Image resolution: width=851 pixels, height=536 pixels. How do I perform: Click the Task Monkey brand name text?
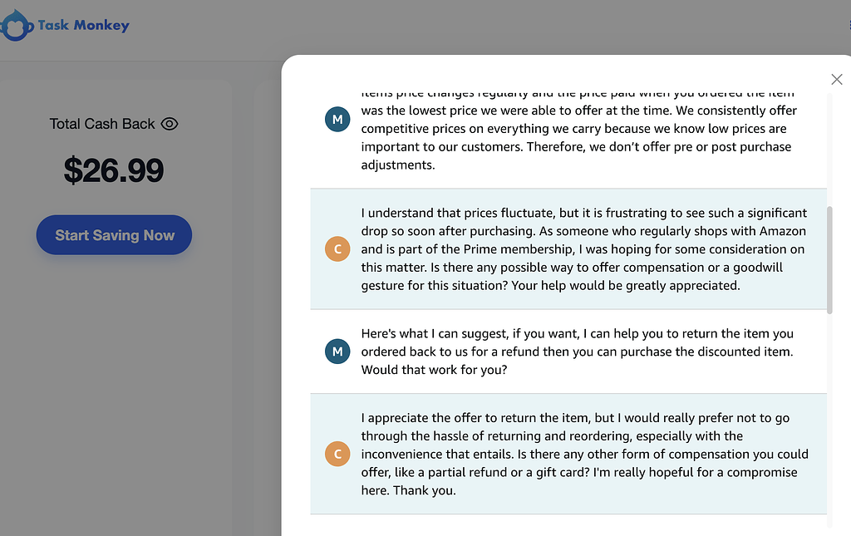tap(83, 25)
